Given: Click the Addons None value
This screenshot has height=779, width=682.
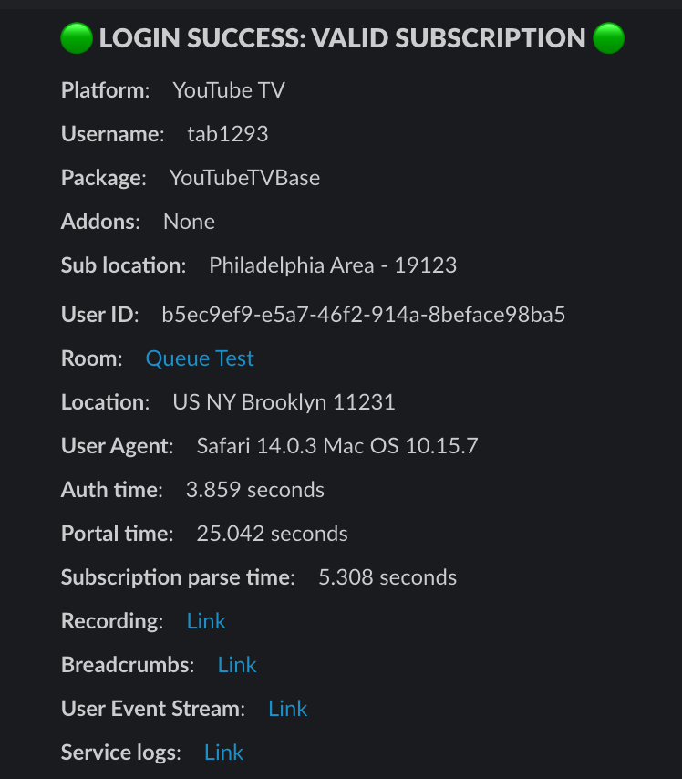Looking at the screenshot, I should 190,222.
